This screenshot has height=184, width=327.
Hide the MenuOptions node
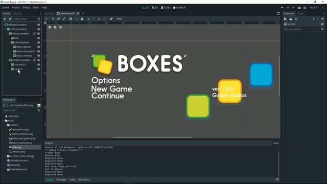point(39,42)
